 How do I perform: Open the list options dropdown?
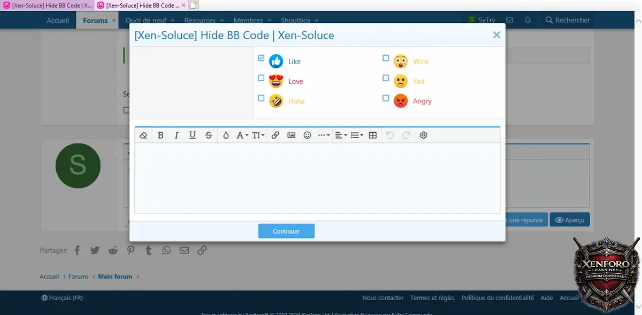(x=357, y=135)
